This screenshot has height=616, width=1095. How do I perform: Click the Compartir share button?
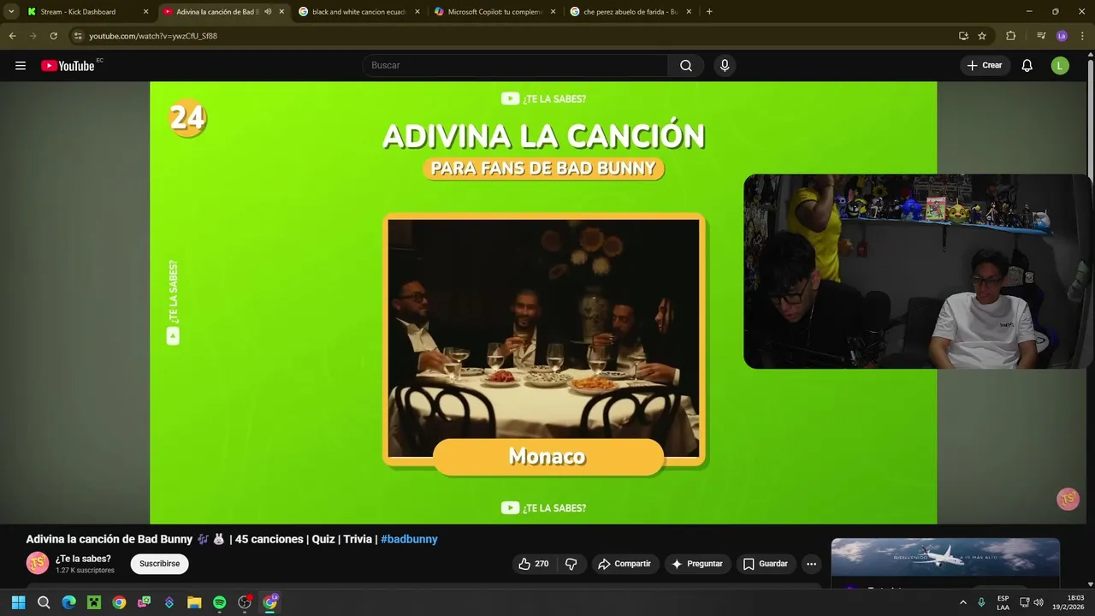click(624, 564)
